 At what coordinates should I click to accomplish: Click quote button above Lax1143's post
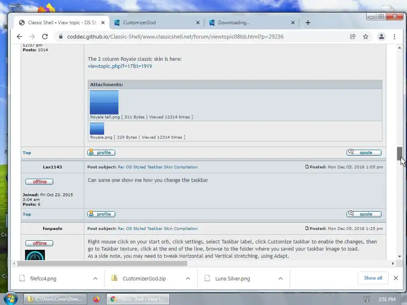(364, 152)
